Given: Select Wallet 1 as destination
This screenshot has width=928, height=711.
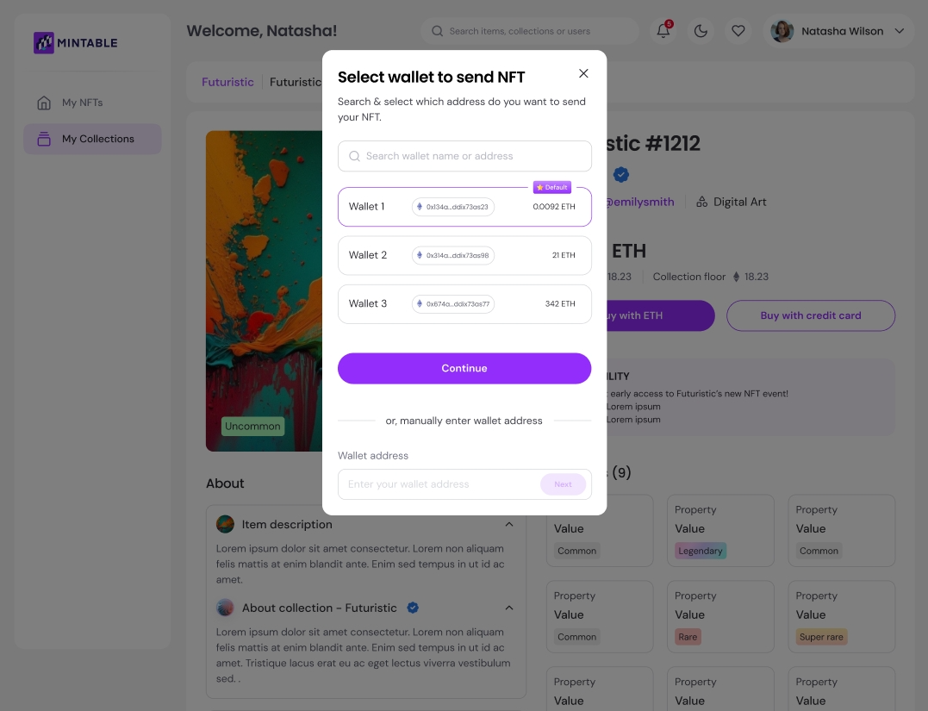Looking at the screenshot, I should click(464, 207).
